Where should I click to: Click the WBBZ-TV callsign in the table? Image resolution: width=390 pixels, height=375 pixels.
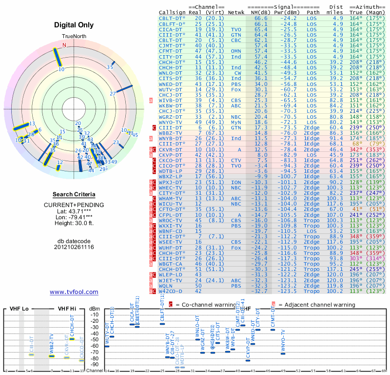click(171, 133)
